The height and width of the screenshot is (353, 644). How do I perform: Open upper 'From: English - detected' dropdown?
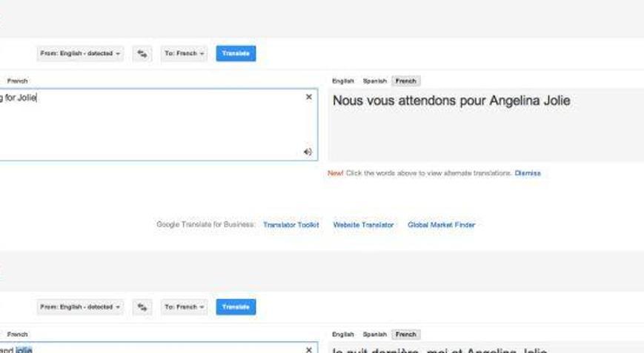point(81,53)
